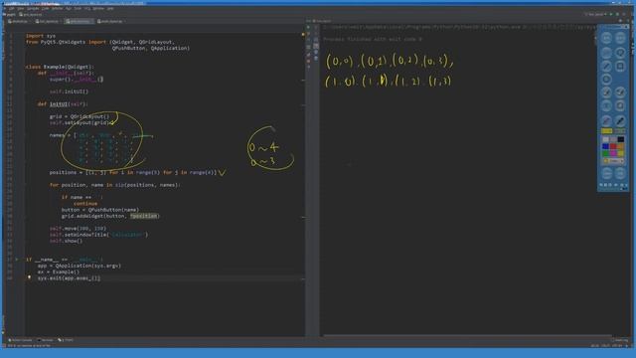Pick the red color swatch
The image size is (636, 358).
coord(613,146)
